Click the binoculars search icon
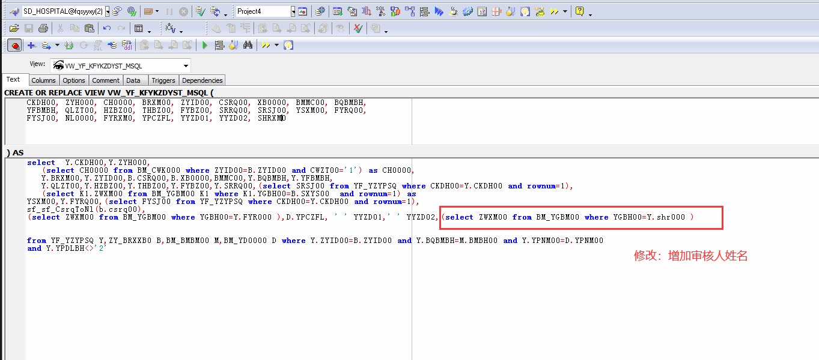 (x=247, y=45)
